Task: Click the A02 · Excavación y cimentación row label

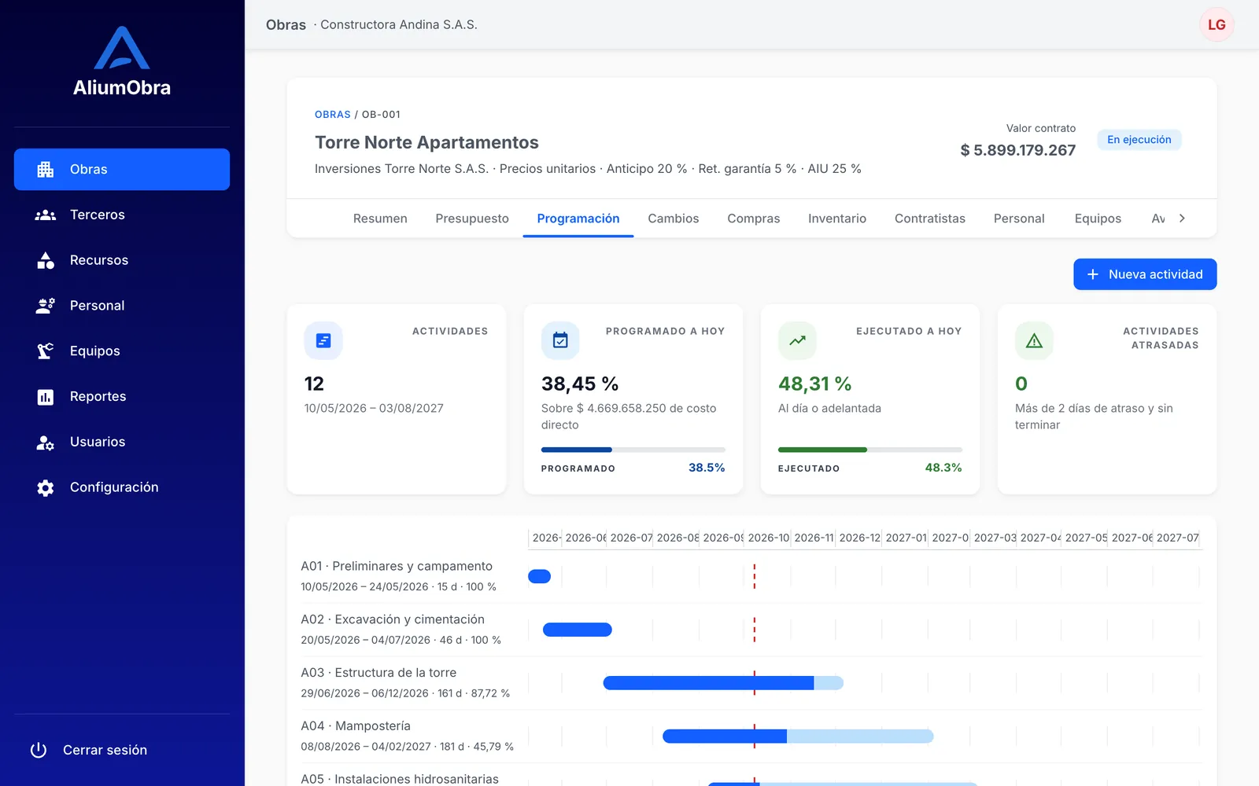Action: point(393,619)
